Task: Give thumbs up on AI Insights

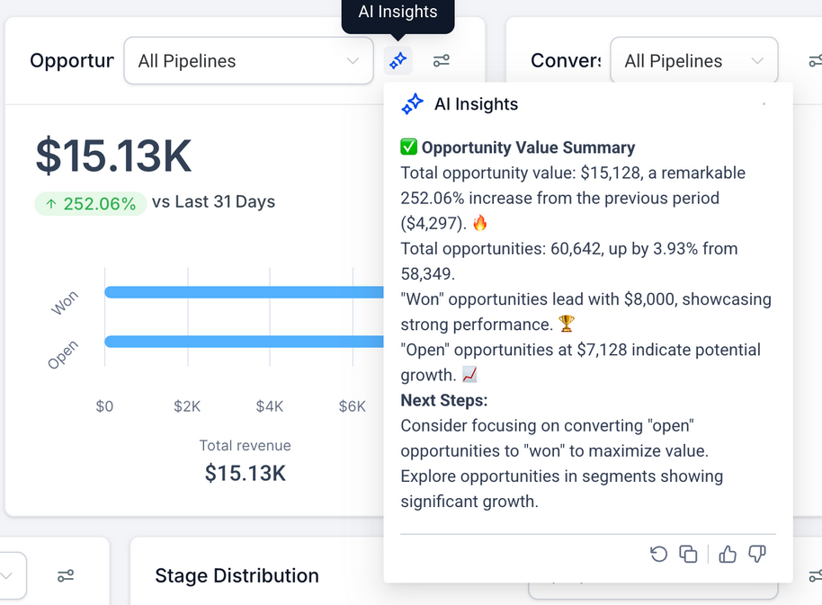Action: coord(728,554)
